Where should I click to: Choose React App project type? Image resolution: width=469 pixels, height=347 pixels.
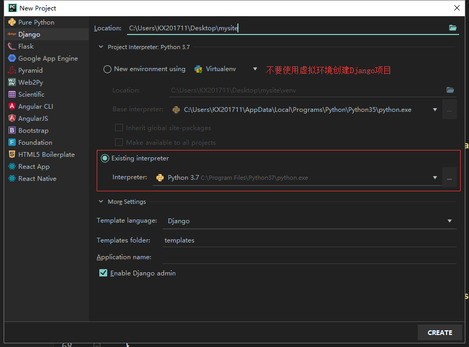click(x=47, y=166)
